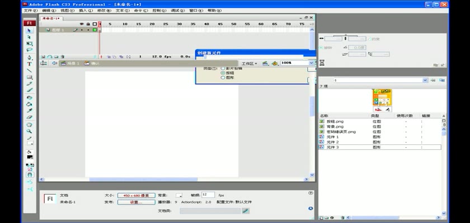The width and height of the screenshot is (470, 223).
Task: Select the Subselection tool
Action: click(x=29, y=37)
